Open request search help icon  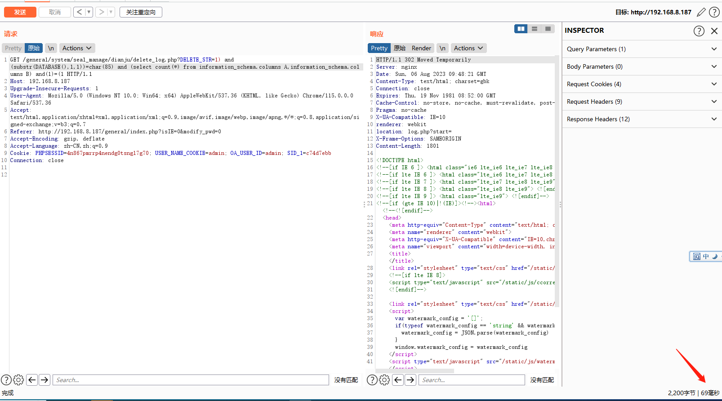click(6, 380)
